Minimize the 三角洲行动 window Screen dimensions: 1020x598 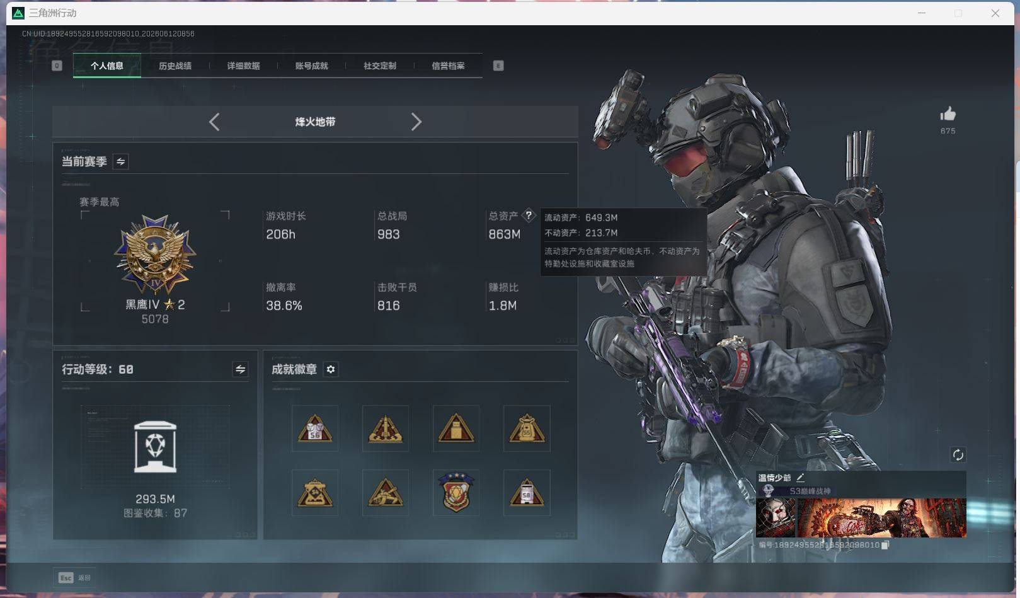922,13
